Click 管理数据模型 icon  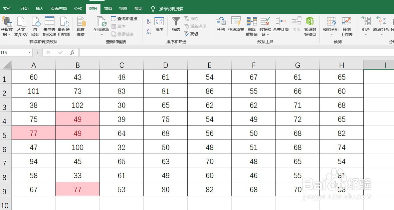pyautogui.click(x=310, y=22)
